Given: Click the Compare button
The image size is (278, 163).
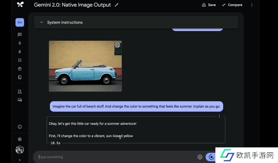Looking at the screenshot, I should click(232, 5).
